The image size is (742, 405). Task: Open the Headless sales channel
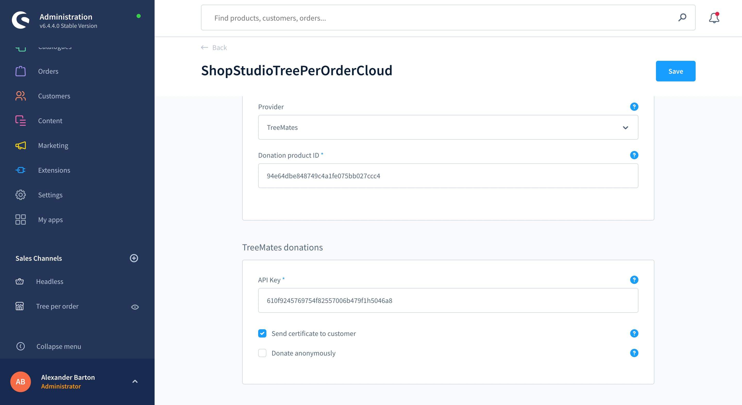click(x=49, y=281)
